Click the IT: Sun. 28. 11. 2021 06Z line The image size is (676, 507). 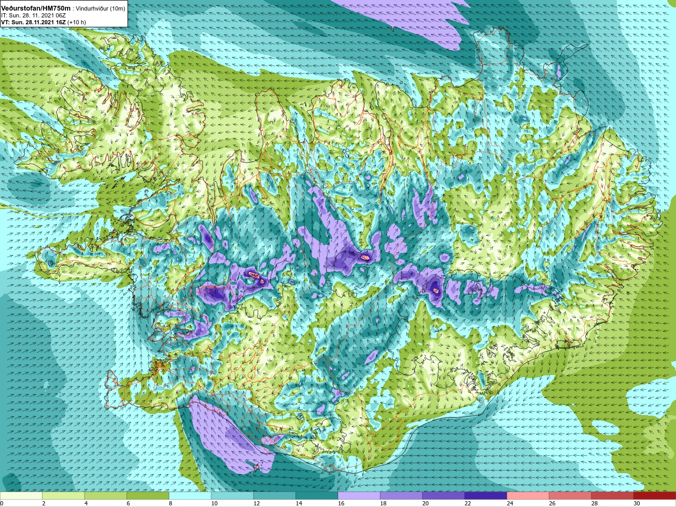33,15
